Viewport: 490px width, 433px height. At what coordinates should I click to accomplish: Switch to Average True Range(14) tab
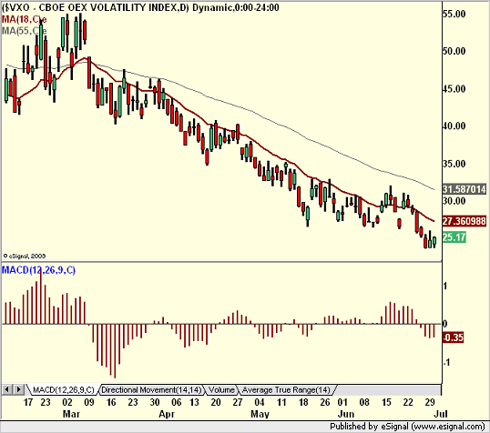point(286,390)
